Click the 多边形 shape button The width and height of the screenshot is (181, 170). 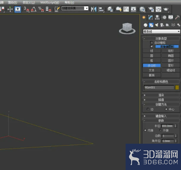point(152,65)
